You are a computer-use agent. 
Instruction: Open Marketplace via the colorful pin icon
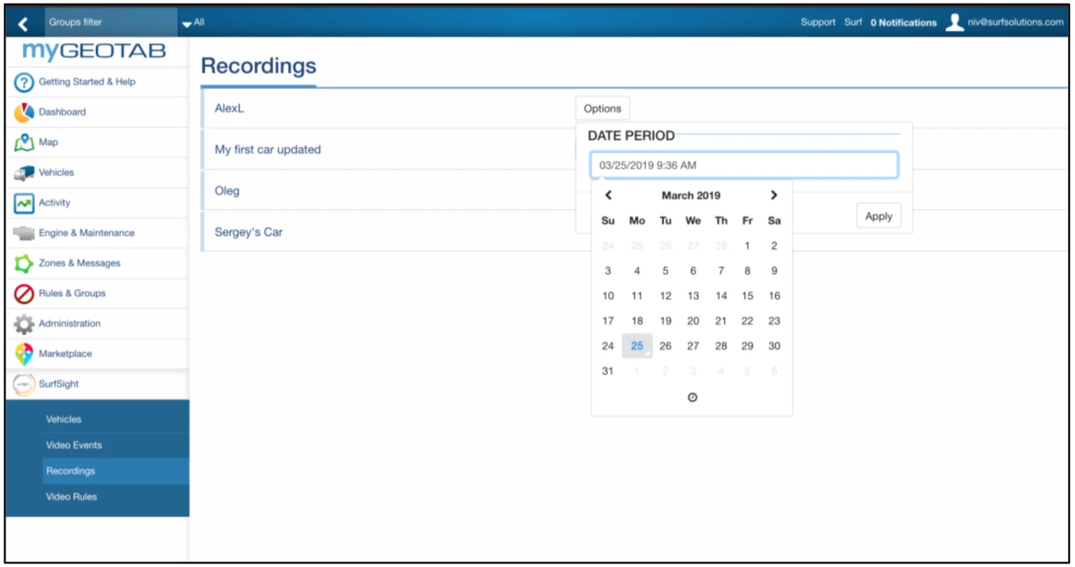point(24,354)
